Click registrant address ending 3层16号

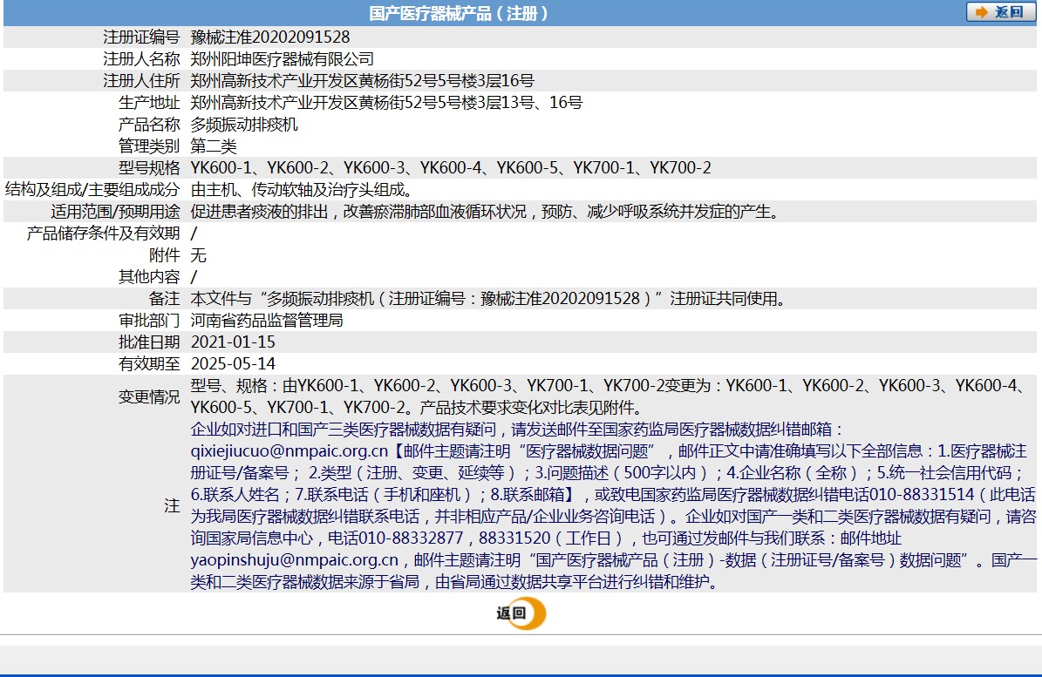pyautogui.click(x=362, y=81)
